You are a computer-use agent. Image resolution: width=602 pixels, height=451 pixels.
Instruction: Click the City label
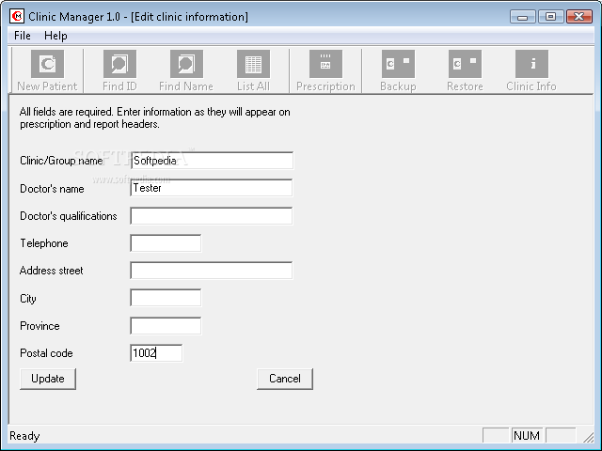[x=28, y=299]
